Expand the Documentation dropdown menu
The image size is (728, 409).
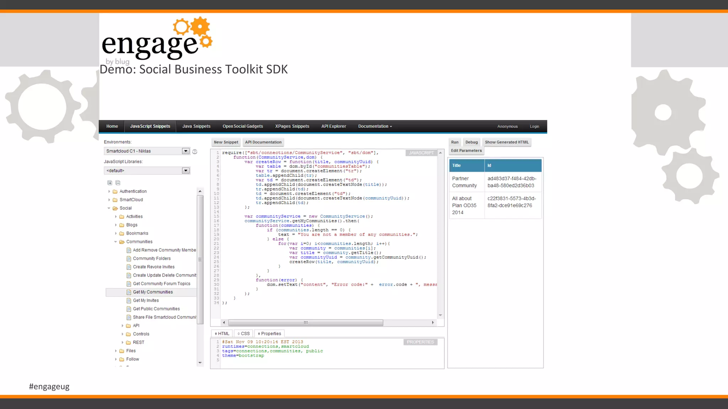point(375,126)
